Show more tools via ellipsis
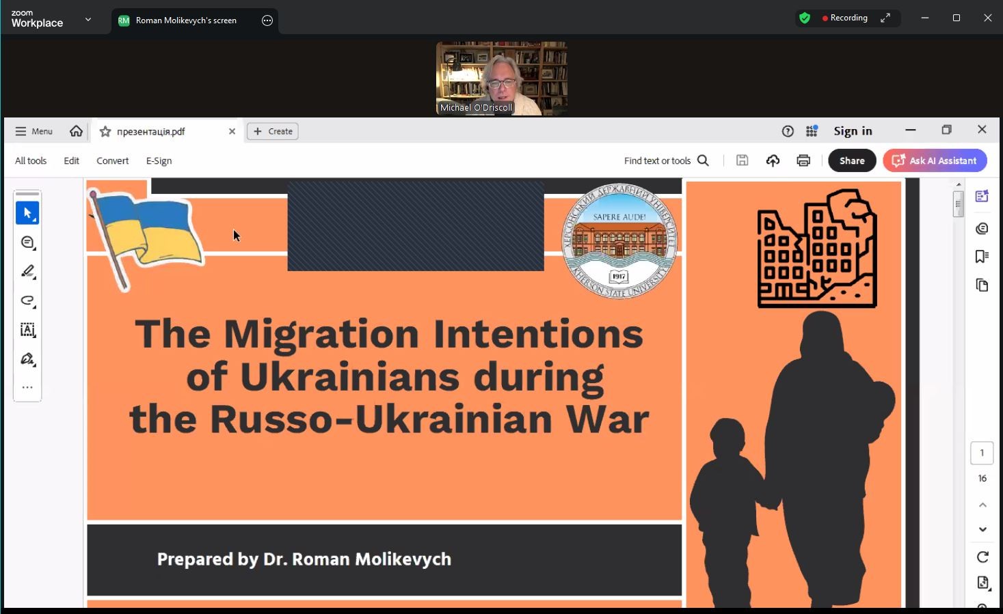 click(x=27, y=387)
